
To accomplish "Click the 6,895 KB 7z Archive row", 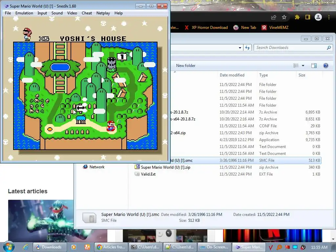I will click(246, 112).
